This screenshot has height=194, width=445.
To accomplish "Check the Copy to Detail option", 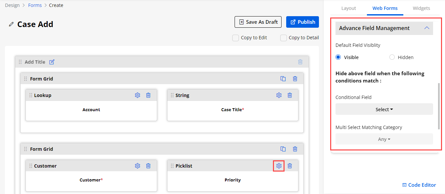I will pyautogui.click(x=284, y=38).
